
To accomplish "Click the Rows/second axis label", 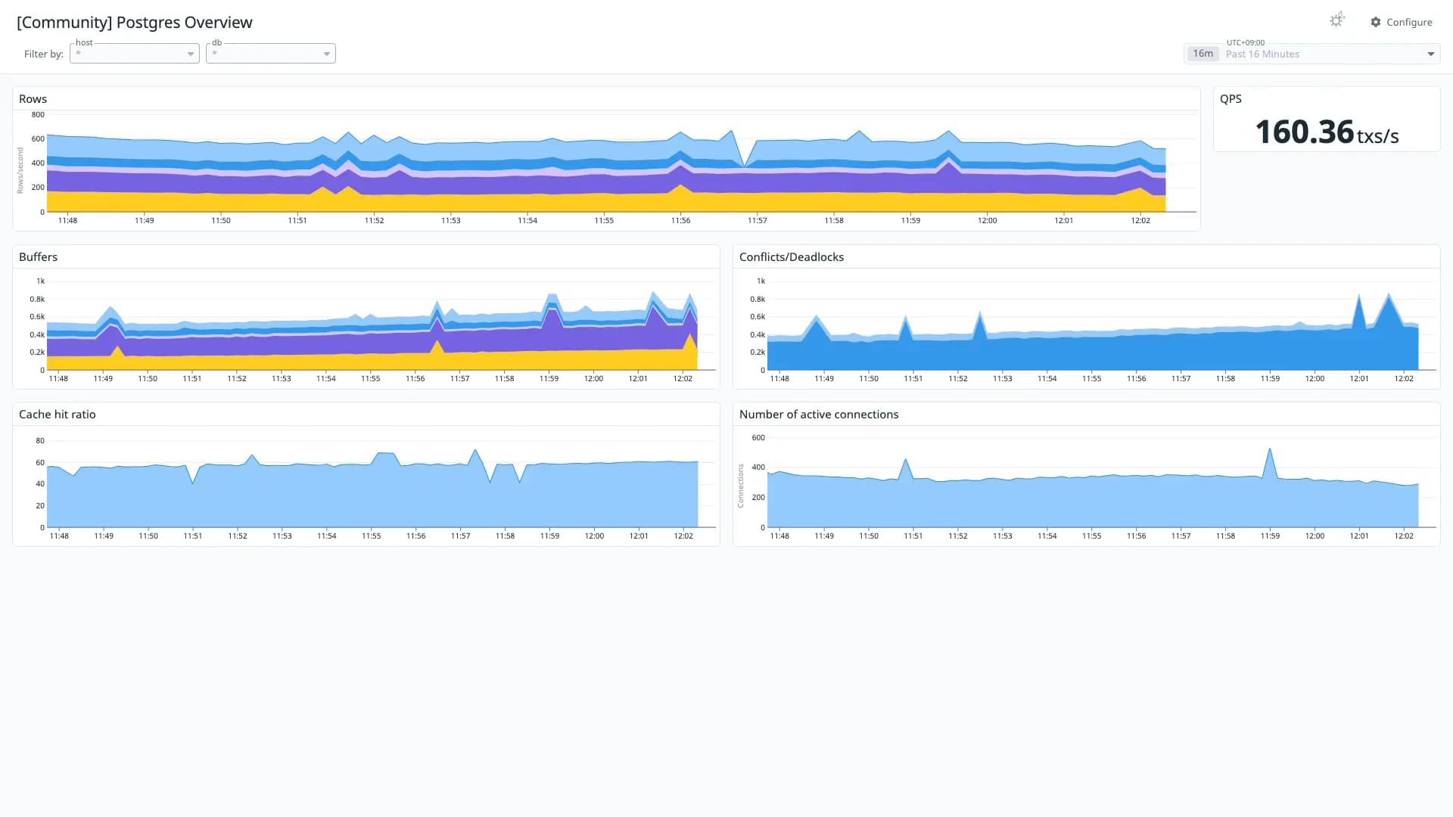I will pos(20,170).
